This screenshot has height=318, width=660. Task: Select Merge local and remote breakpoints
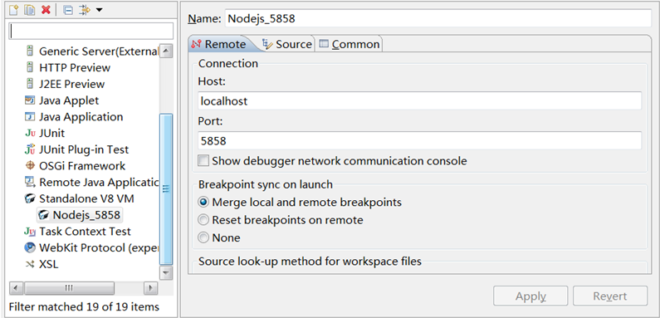pos(203,202)
